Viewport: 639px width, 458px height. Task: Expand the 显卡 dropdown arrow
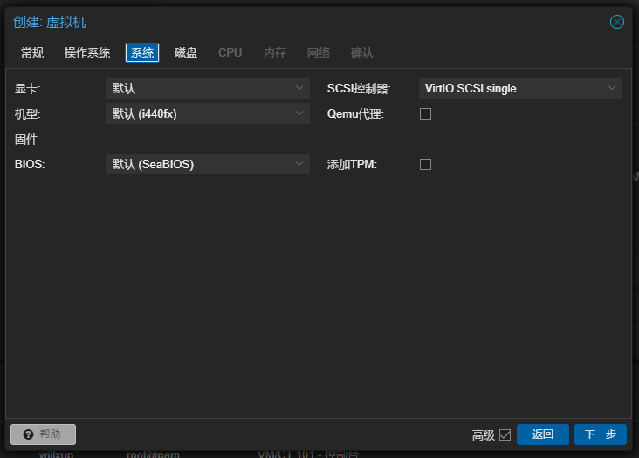coord(299,88)
